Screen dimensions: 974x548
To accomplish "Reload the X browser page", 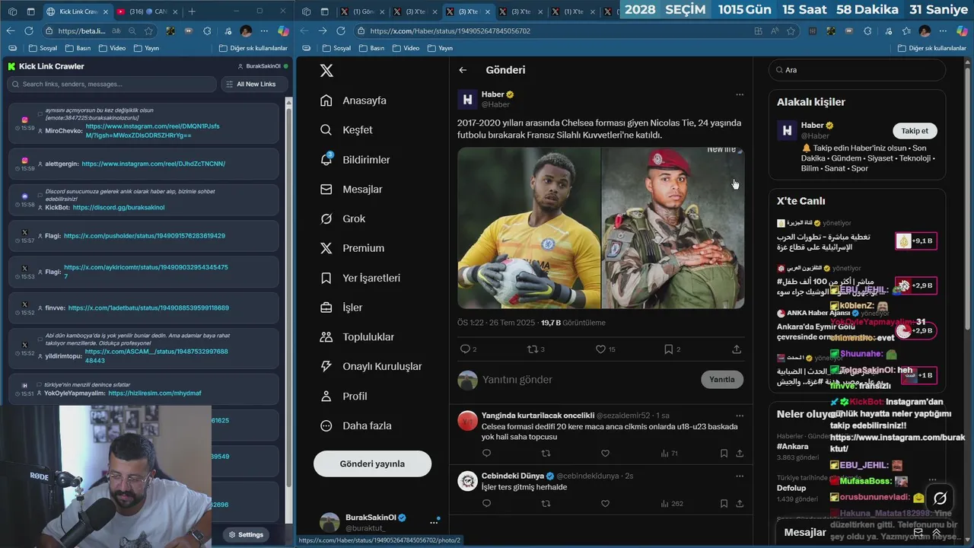I will 341,31.
